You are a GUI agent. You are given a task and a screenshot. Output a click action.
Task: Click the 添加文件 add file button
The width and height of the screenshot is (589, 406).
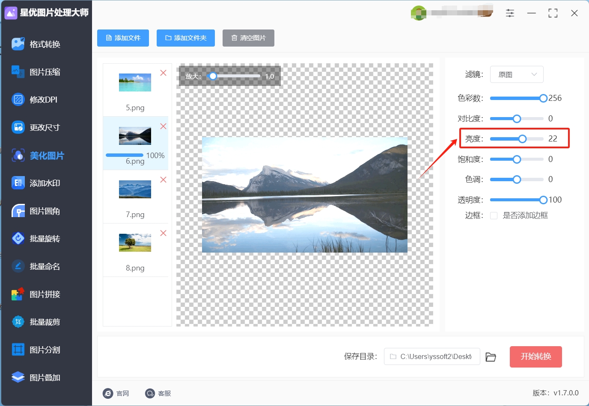point(123,38)
